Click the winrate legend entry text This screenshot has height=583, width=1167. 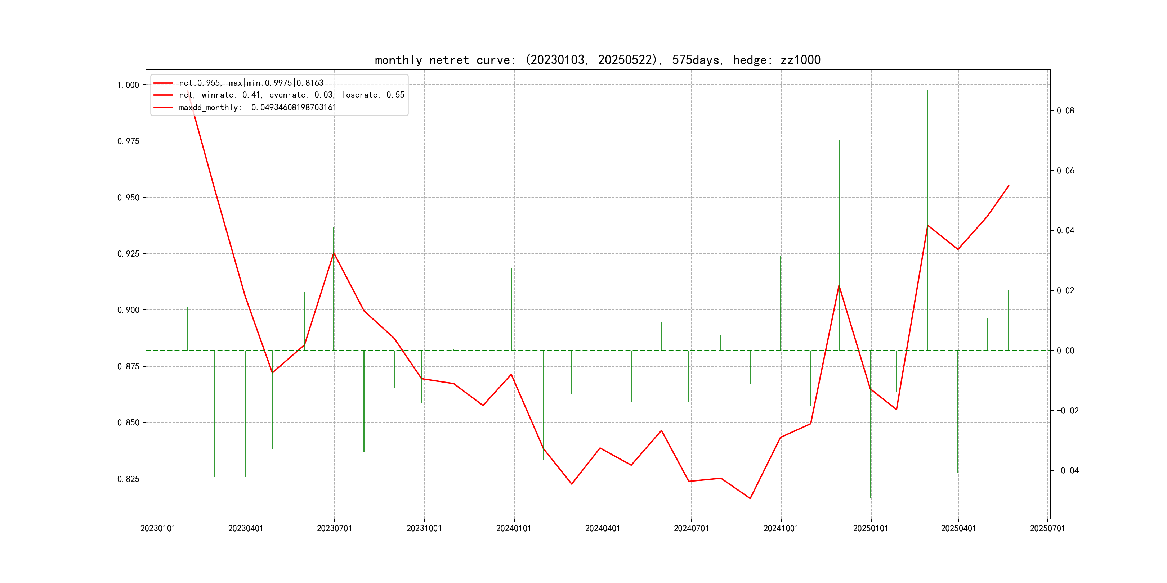[291, 95]
